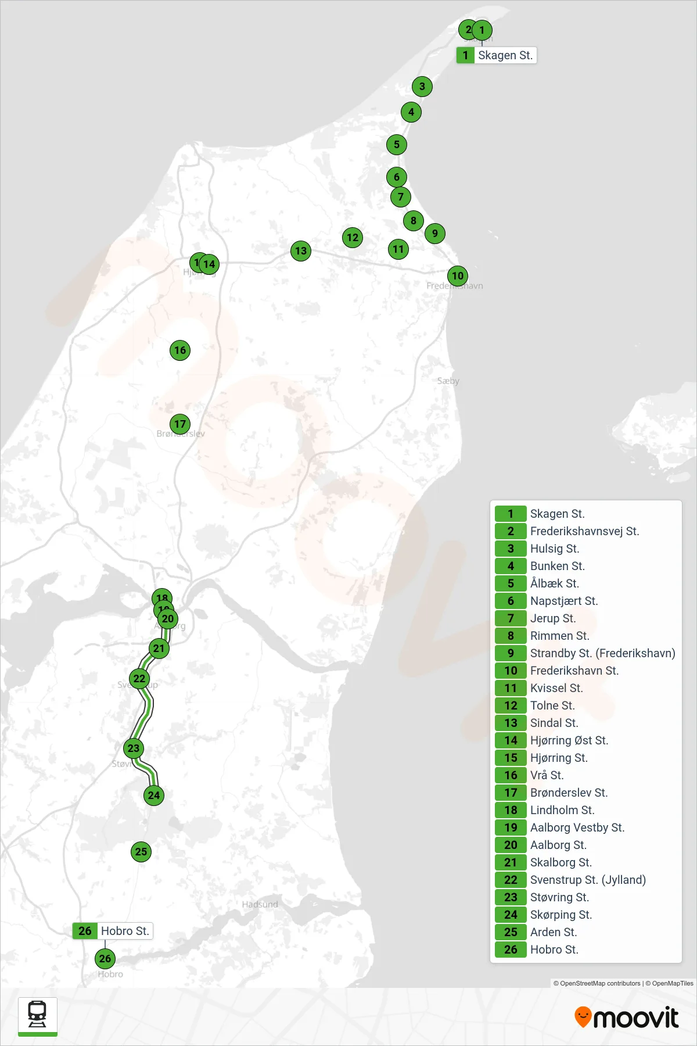Screen dimensions: 697x1046
Task: Select map stop marker 23
Action: point(134,748)
